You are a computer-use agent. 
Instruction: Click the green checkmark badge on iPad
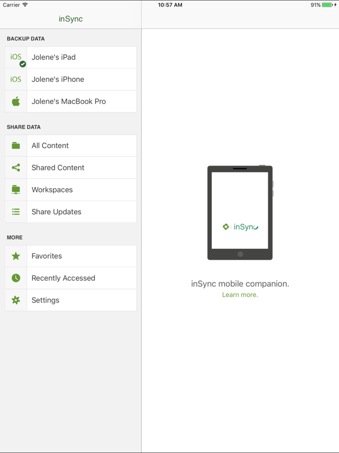coord(23,64)
